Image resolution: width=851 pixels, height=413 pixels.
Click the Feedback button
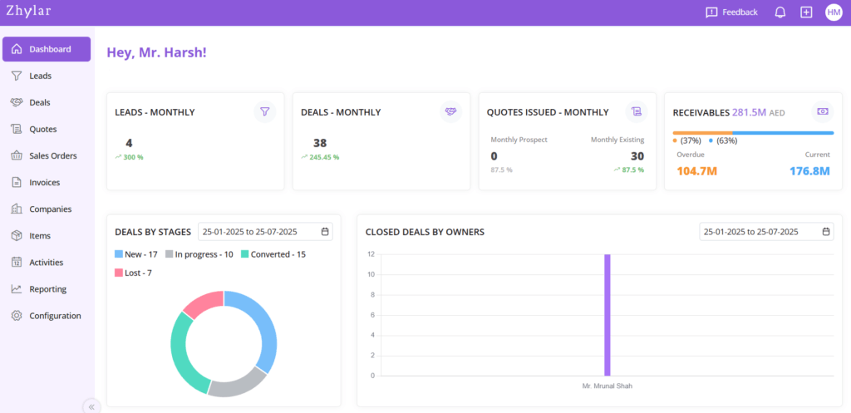[731, 12]
